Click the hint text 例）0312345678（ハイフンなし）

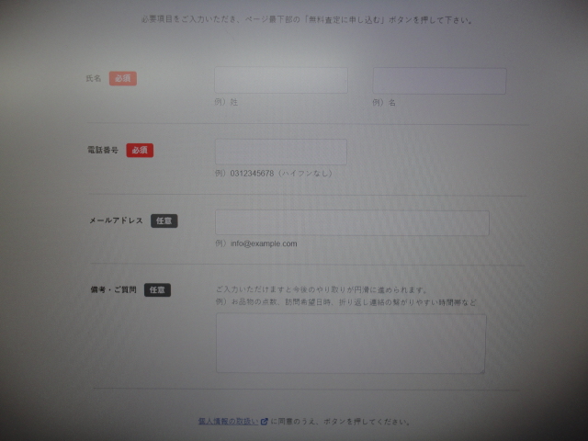pos(274,174)
